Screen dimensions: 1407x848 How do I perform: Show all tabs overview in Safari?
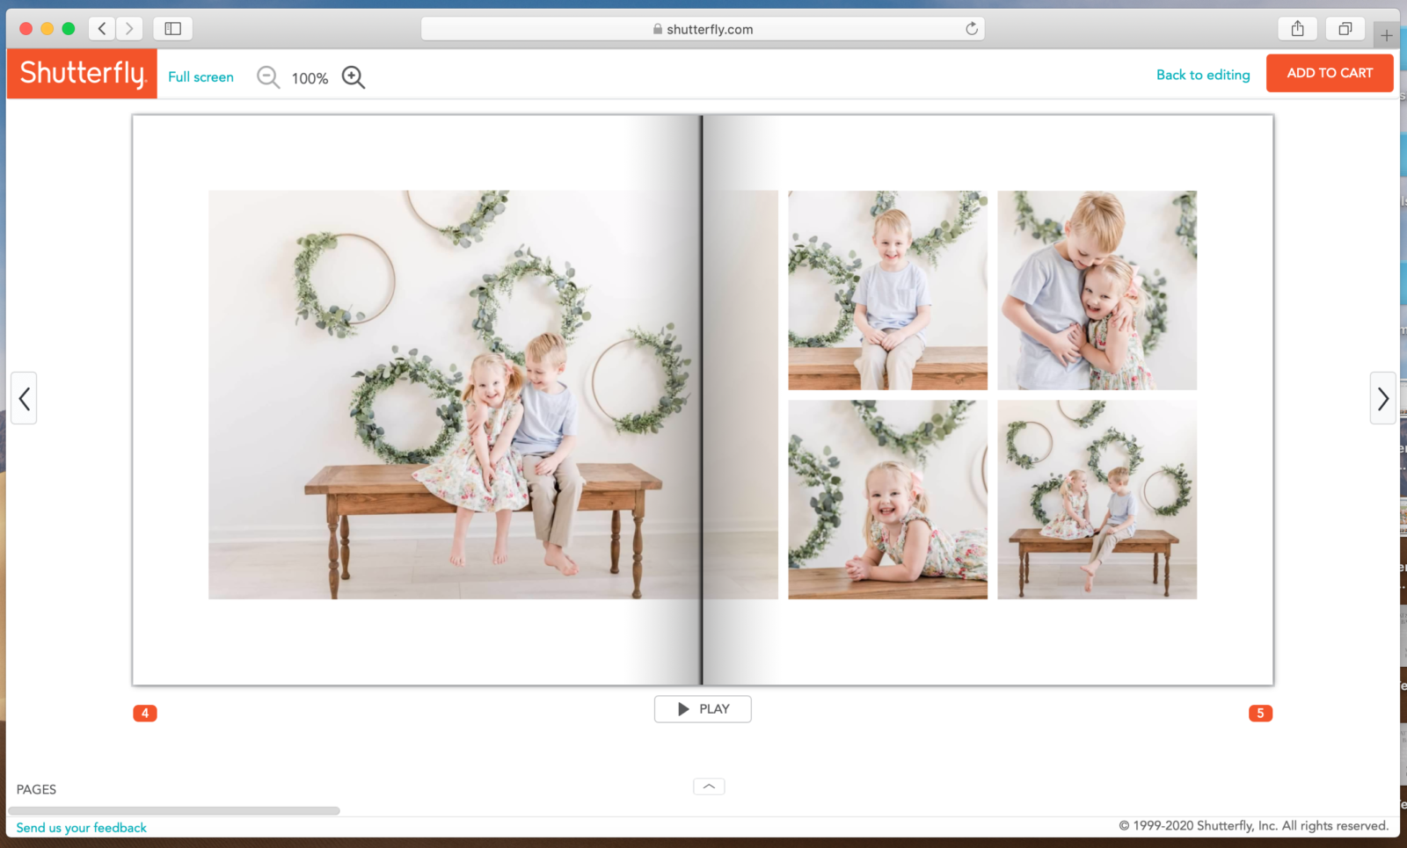point(1345,28)
